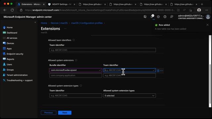Focus the second-row empty Team identifier field
Viewport: 212px width, 119px height.
click(x=130, y=75)
